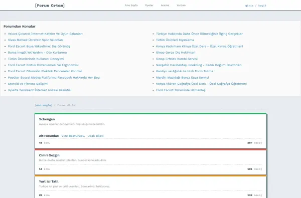Click the forum_dizini breadcrumb text
301x198 pixels.
pyautogui.click(x=67, y=105)
